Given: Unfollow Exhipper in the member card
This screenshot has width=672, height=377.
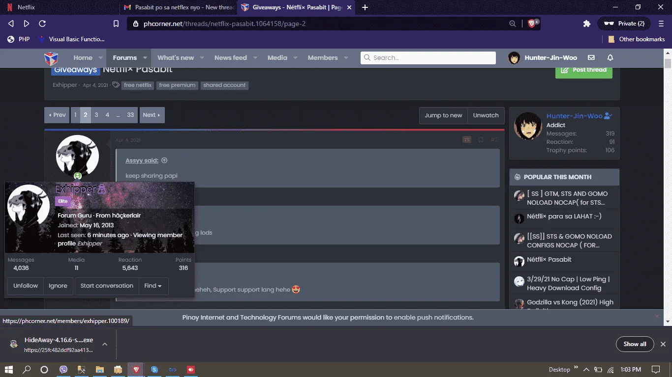Looking at the screenshot, I should [x=26, y=286].
